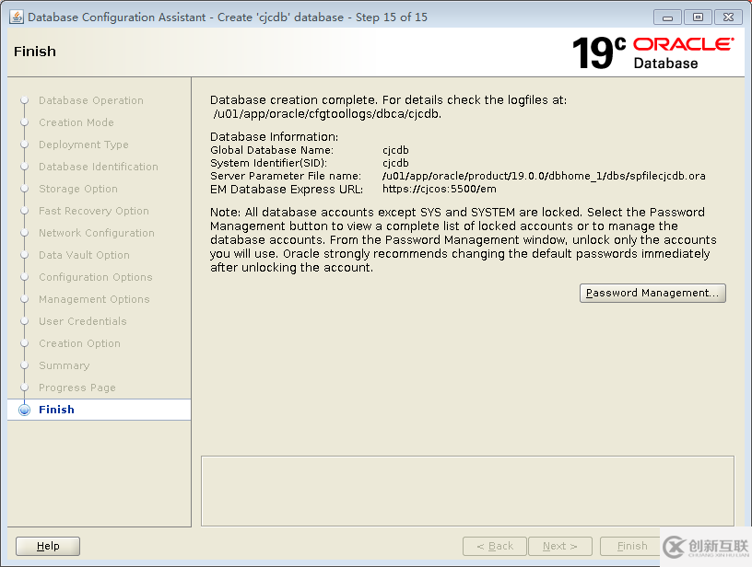Select Network Configuration step
The width and height of the screenshot is (752, 567).
97,233
